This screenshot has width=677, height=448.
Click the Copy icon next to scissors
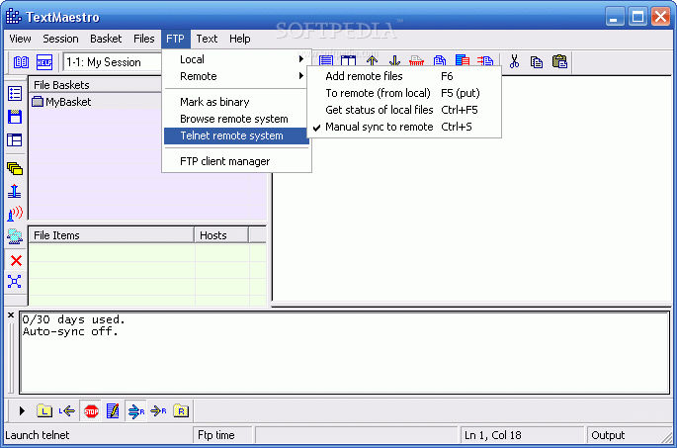537,62
